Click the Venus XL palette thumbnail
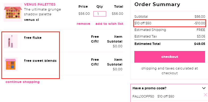Image resolution: width=208 pixels, height=102 pixels. pyautogui.click(x=13, y=12)
